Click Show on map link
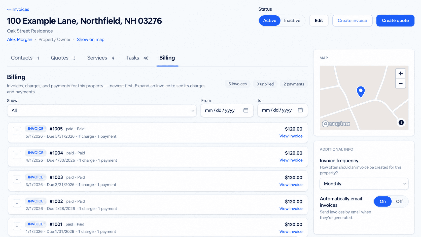Screen dimensions: 421x237 click(91, 40)
